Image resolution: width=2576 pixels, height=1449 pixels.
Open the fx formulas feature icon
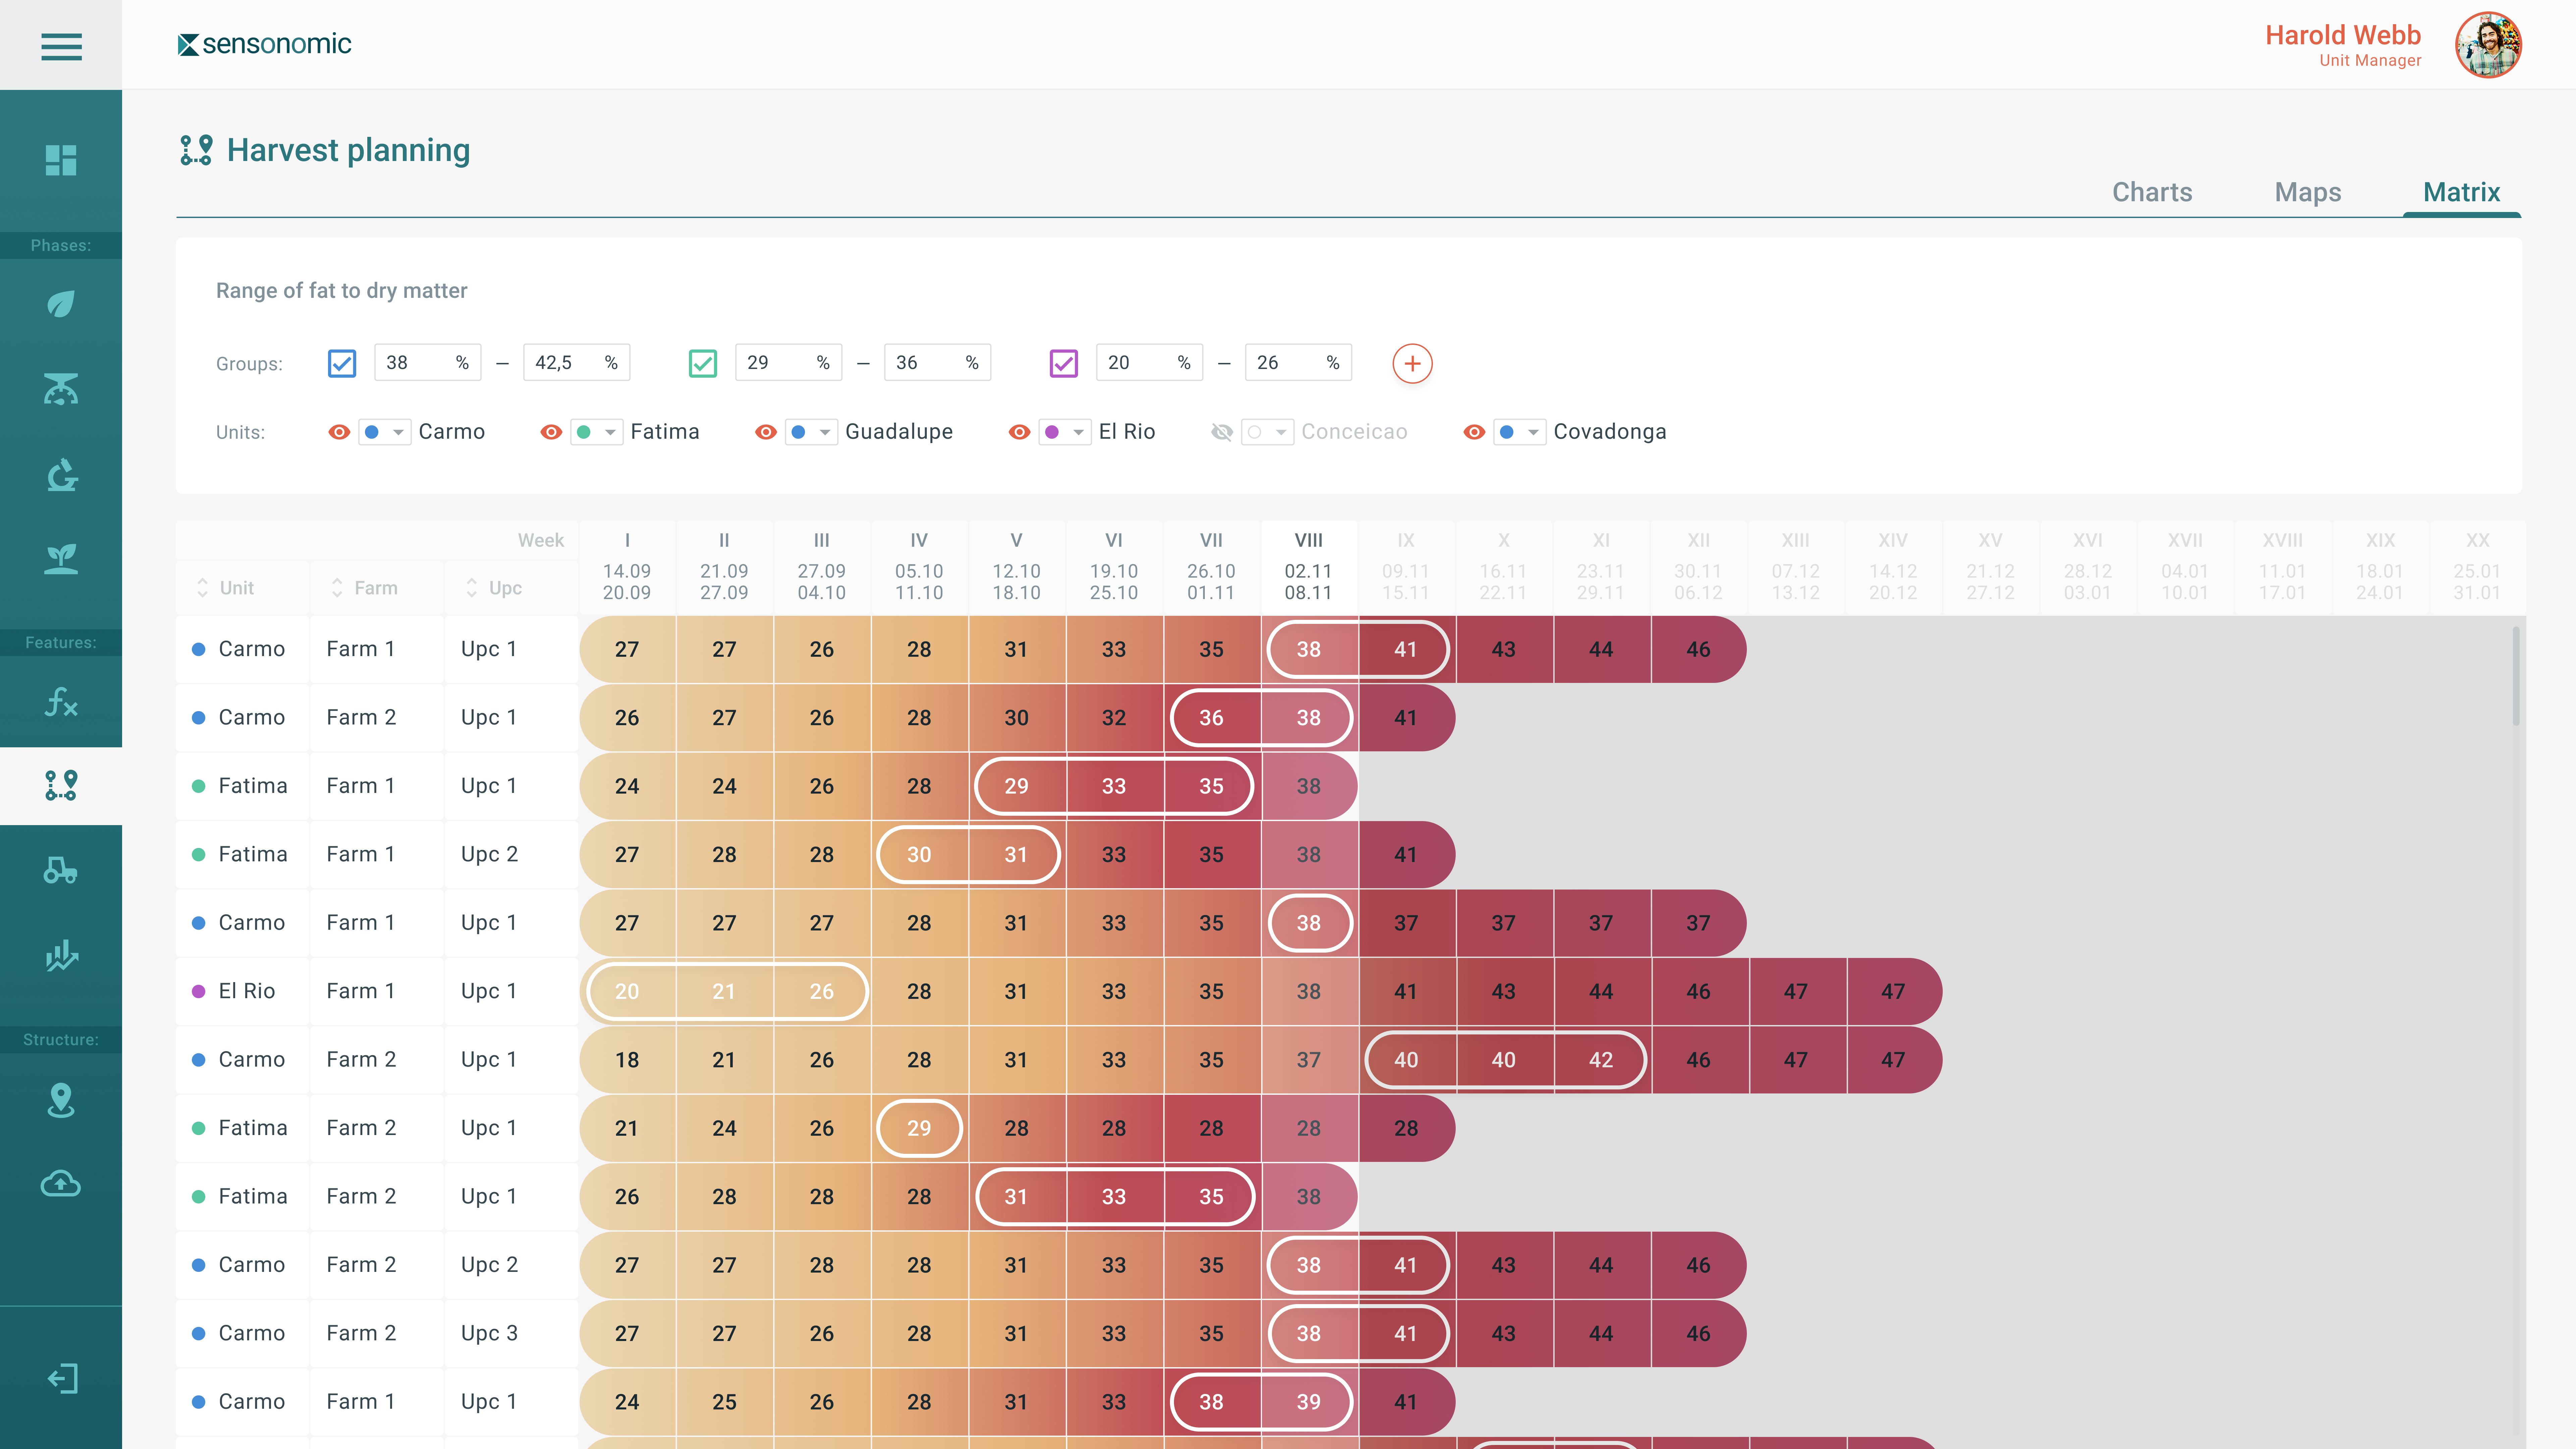pos(61,702)
